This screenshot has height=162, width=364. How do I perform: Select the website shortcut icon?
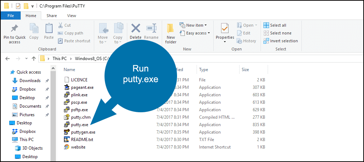(x=67, y=147)
